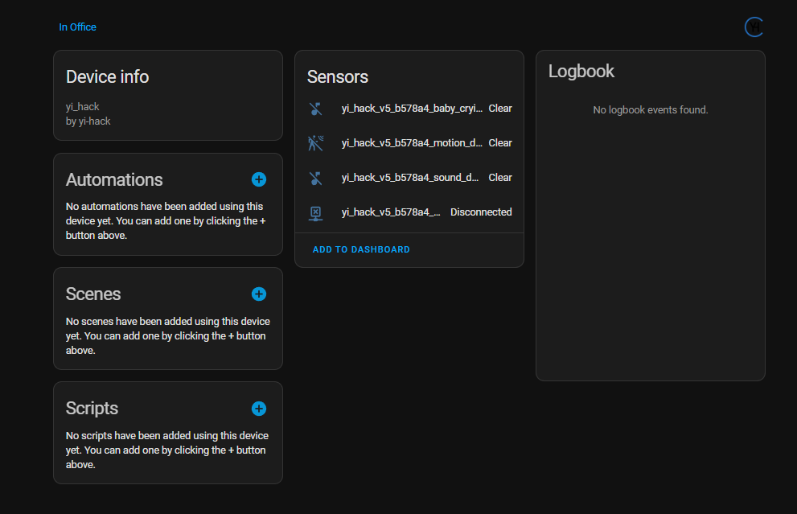This screenshot has width=797, height=514.
Task: Click Clear next to the baby crying sensor
Action: (499, 108)
